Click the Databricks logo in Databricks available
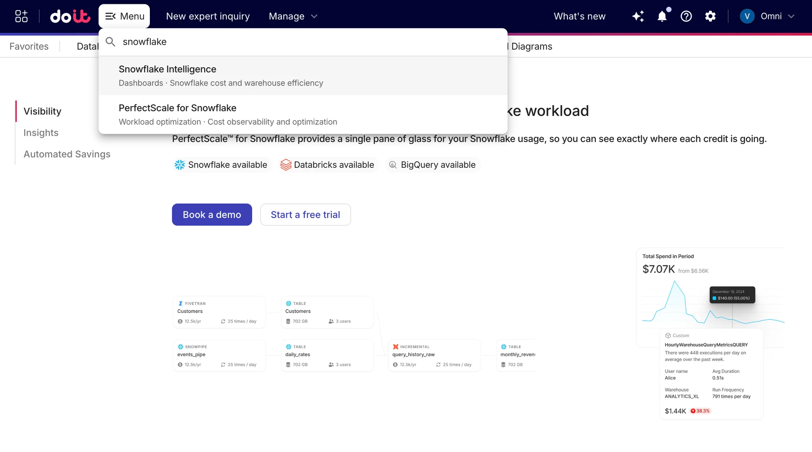This screenshot has height=452, width=812. (x=286, y=165)
